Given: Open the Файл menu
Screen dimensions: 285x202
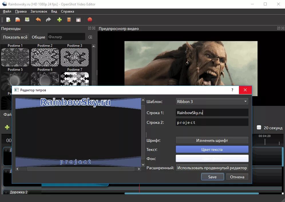Looking at the screenshot, I should point(7,11).
